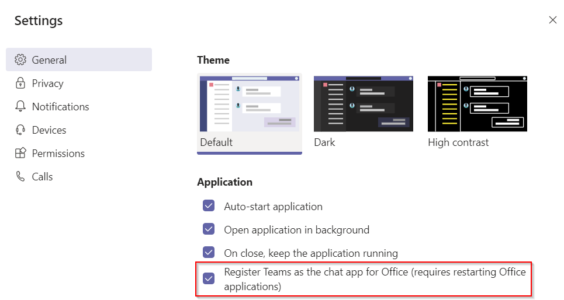Open the General settings section
The image size is (564, 300).
pos(79,60)
